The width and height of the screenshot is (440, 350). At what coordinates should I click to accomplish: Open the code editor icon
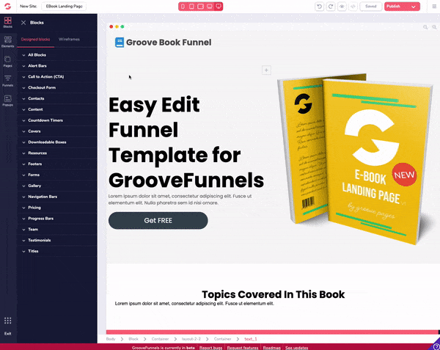[353, 6]
